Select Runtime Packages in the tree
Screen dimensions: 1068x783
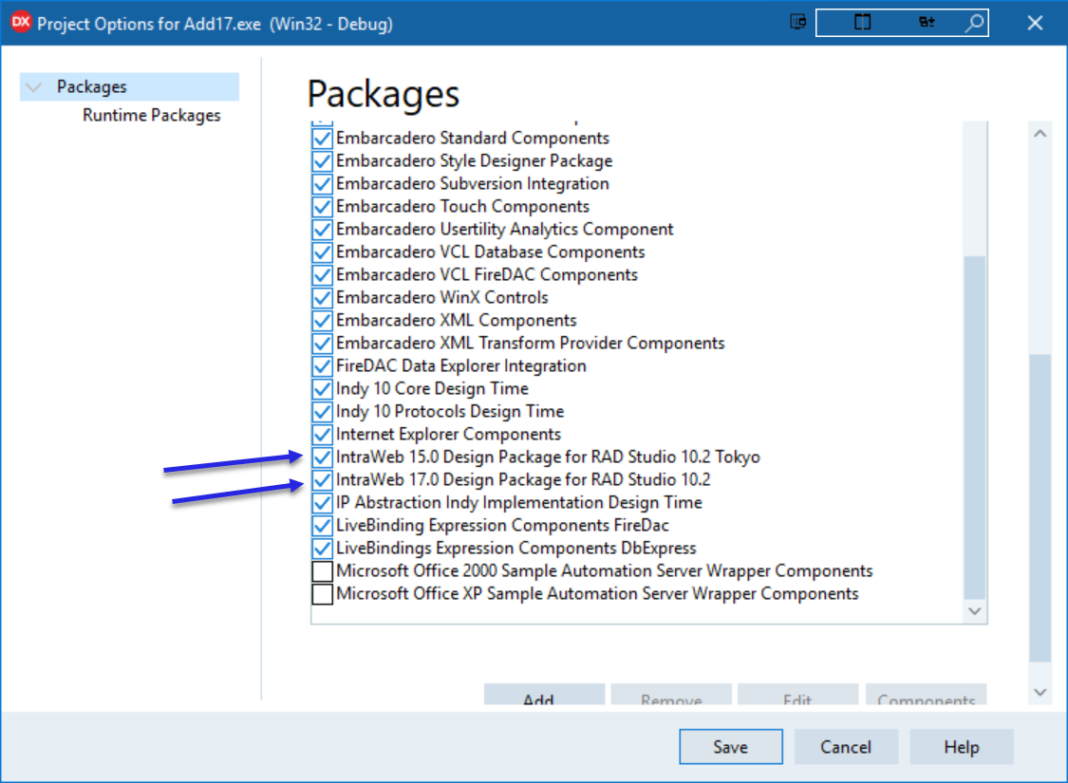152,116
